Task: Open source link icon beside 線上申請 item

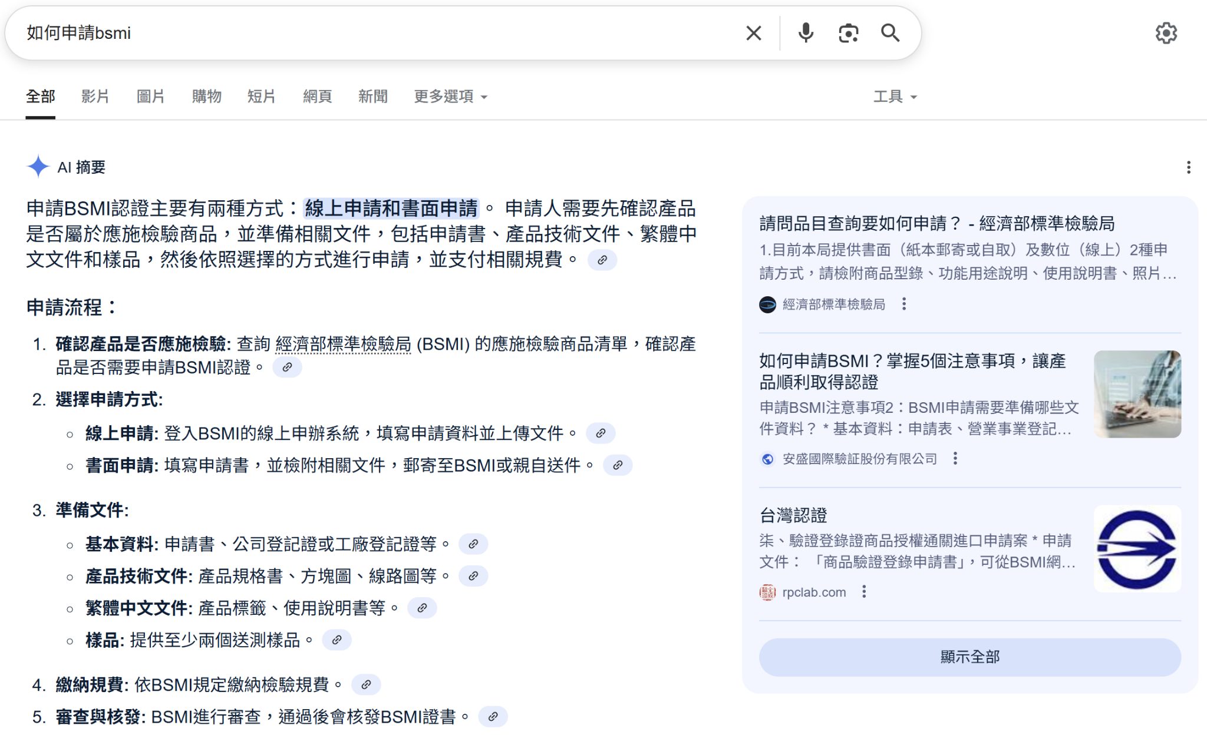Action: tap(601, 433)
